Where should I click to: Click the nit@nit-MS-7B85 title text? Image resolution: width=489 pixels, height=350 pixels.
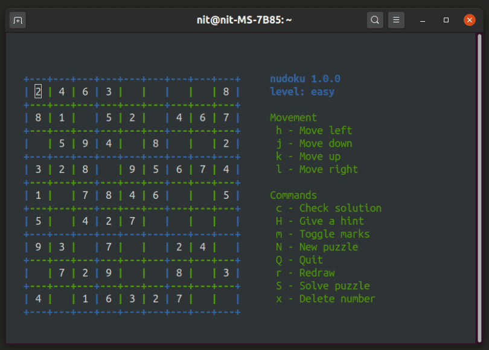coord(244,19)
